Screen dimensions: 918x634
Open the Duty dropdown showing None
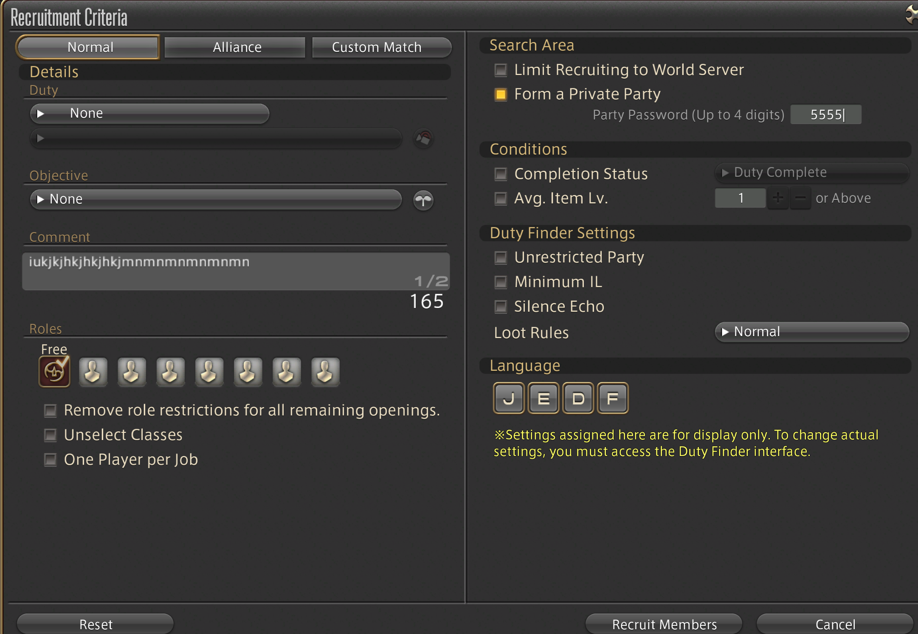[x=149, y=113]
